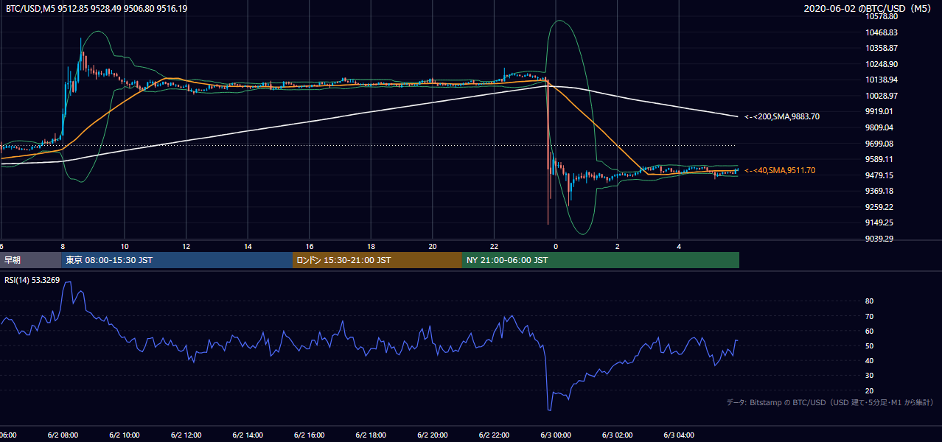942x442 pixels.
Task: Select the 200,SMA,9883.70 label
Action: (x=782, y=116)
